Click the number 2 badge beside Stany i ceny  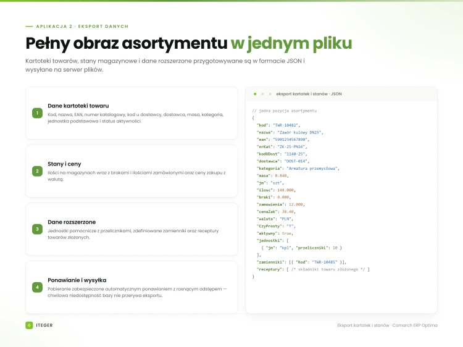pyautogui.click(x=37, y=171)
